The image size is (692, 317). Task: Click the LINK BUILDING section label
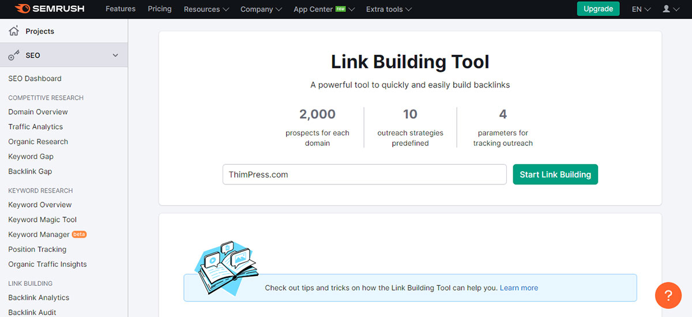30,284
